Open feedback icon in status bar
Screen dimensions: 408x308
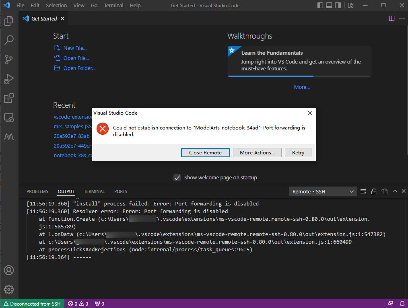pos(390,304)
